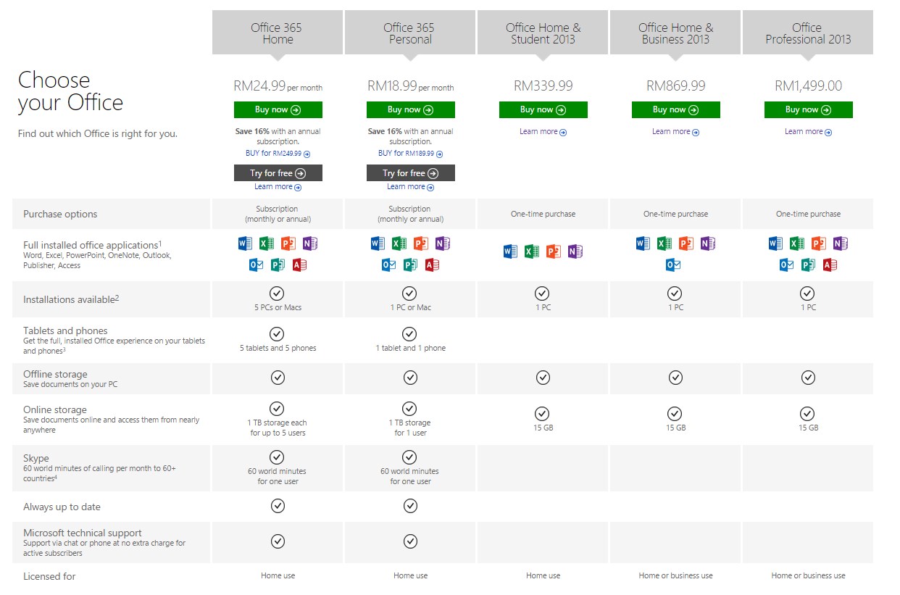Click Installations checkmark for Office 365 Home

[277, 294]
